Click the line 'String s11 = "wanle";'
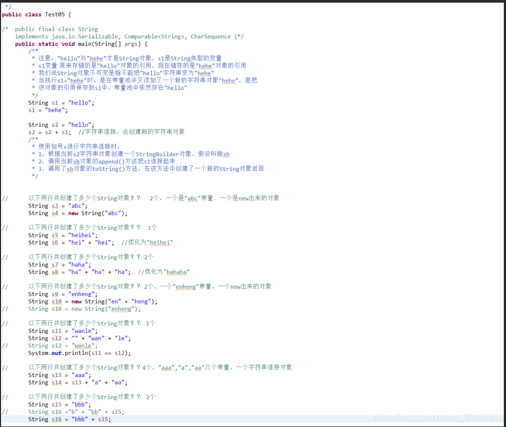Screen dimensions: 506x427 [x=63, y=331]
